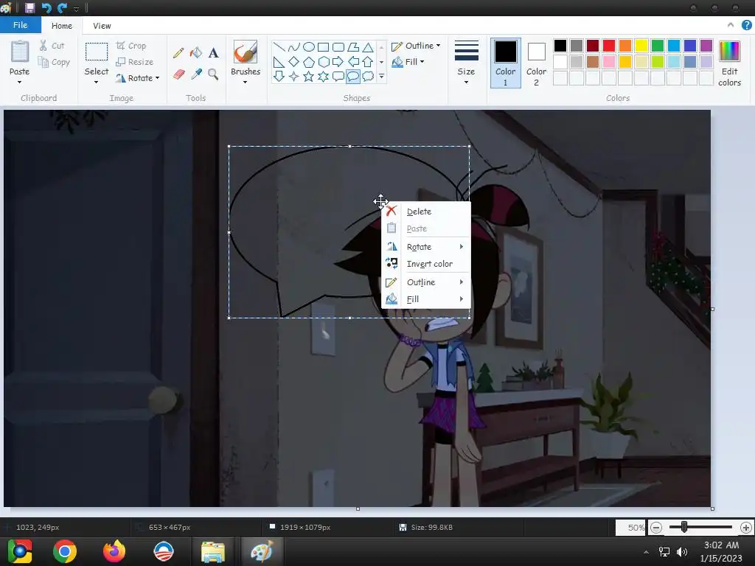Switch to the View ribbon tab
This screenshot has width=755, height=566.
102,26
